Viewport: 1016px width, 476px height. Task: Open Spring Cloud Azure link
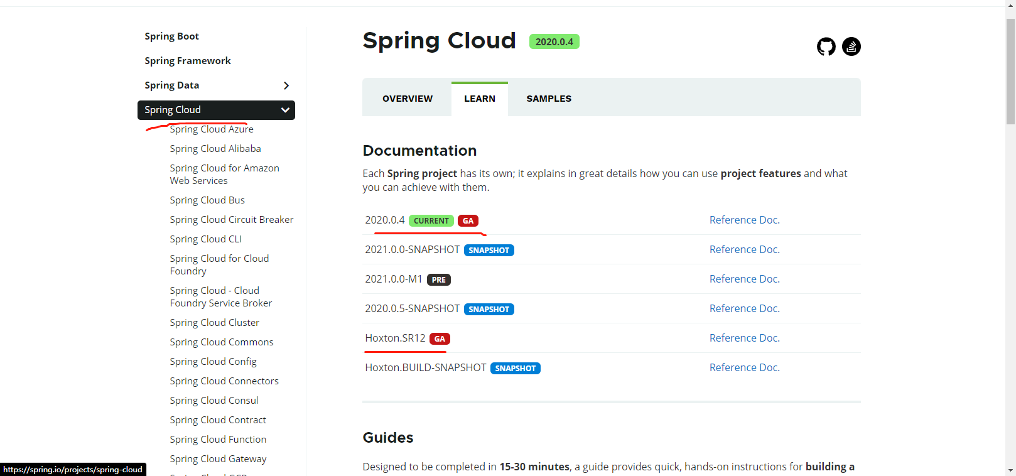212,129
